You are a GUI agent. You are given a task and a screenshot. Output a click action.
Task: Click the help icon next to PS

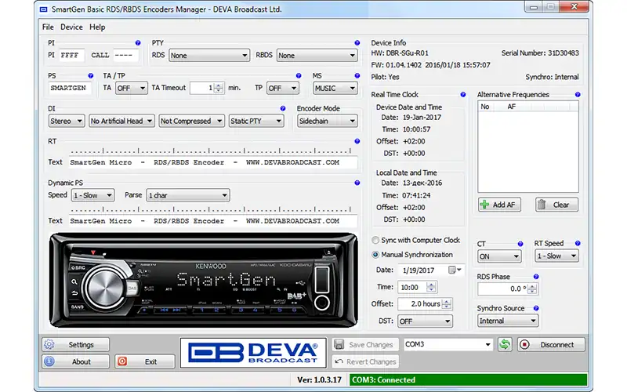click(x=91, y=75)
